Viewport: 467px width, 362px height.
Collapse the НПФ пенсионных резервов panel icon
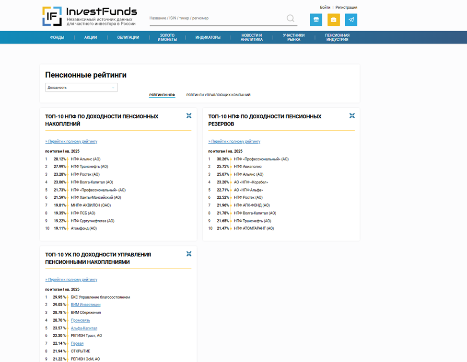(x=352, y=116)
